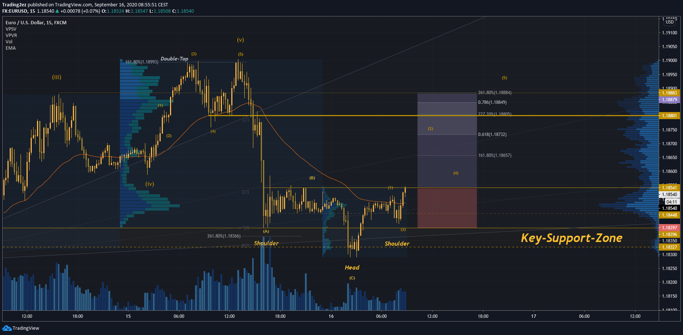
Task: Click the 0.618(1.18732) Fibonacci label
Action: [492, 134]
